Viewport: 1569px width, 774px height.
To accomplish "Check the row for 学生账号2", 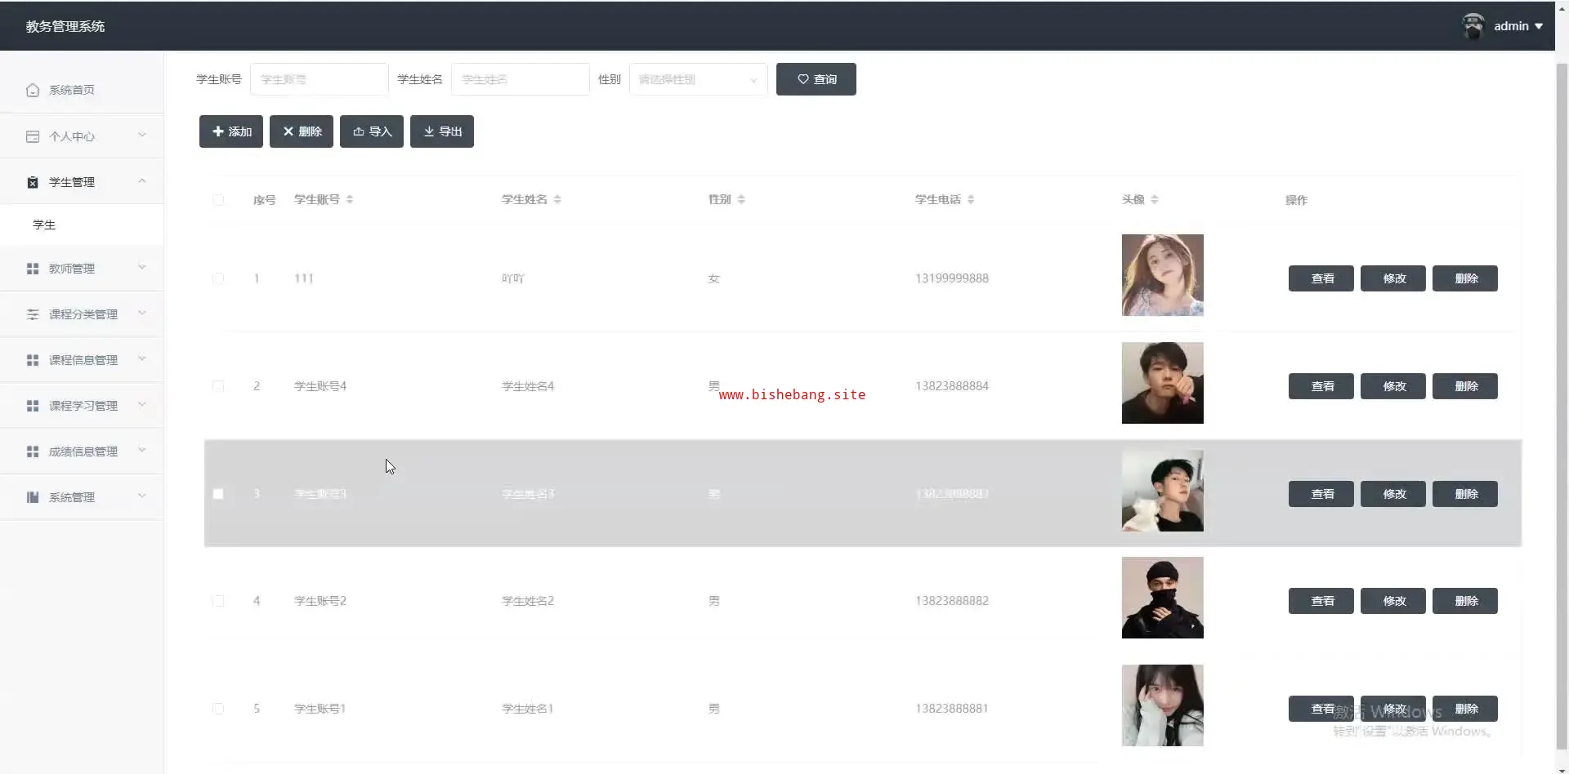I will [x=218, y=601].
